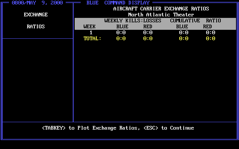The height and width of the screenshot is (149, 239).
Task: Click RED header under WEEKLY KILLS:LOSSES
Action: point(148,26)
